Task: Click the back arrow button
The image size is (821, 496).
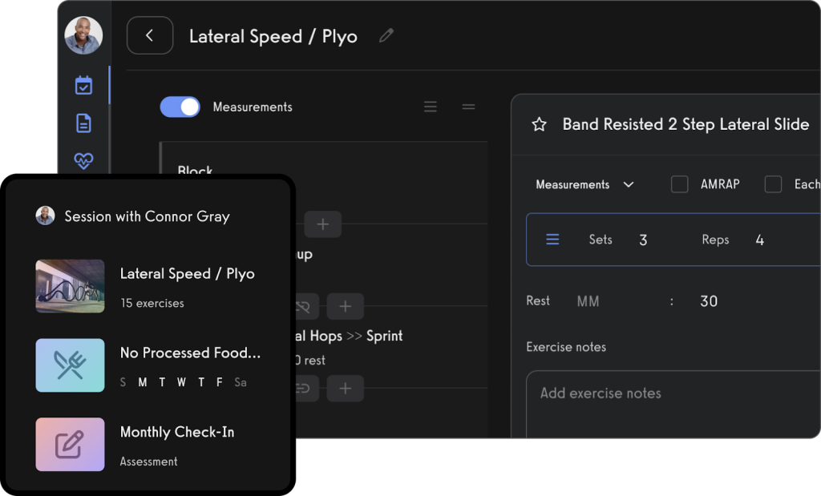Action: pos(150,36)
